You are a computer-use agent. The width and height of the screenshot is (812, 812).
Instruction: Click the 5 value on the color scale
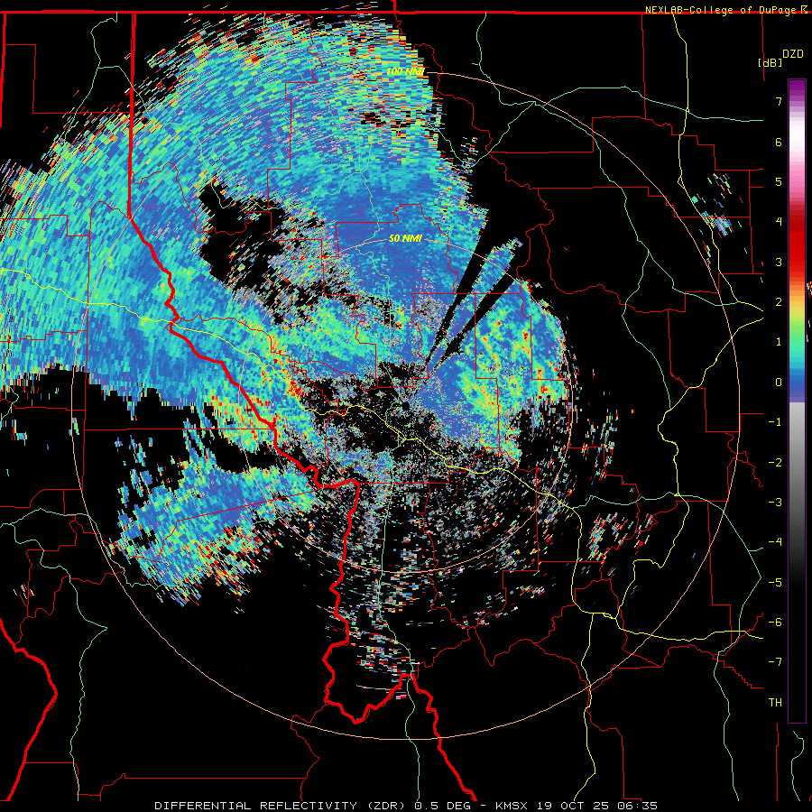click(779, 181)
